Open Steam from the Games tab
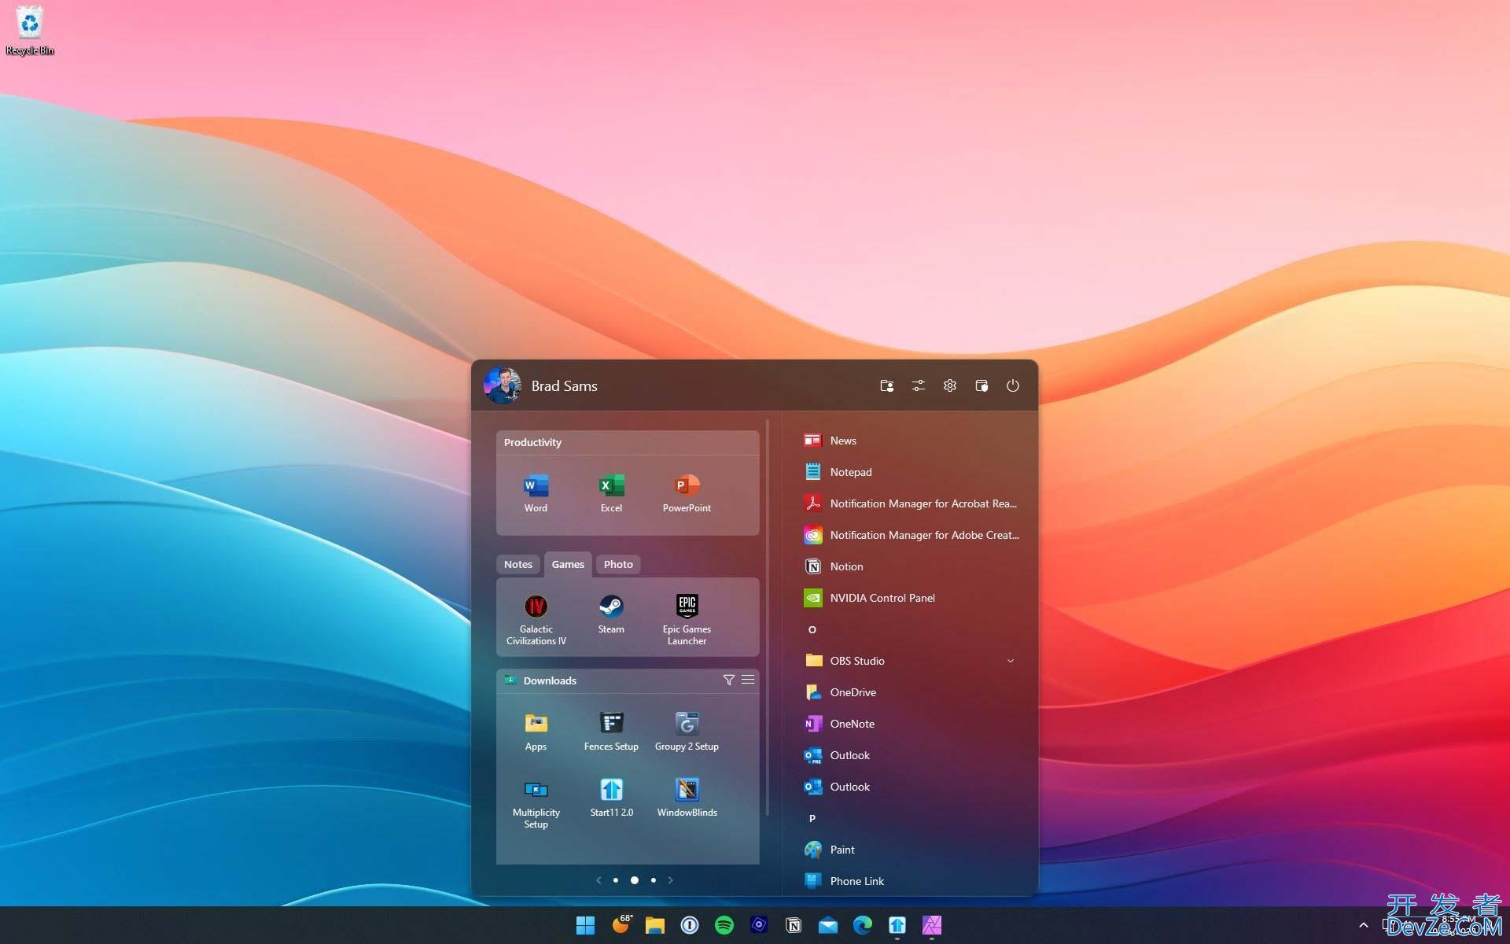1510x944 pixels. [x=611, y=614]
